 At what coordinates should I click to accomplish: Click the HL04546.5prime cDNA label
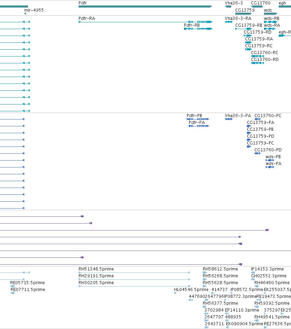pyautogui.click(x=191, y=290)
